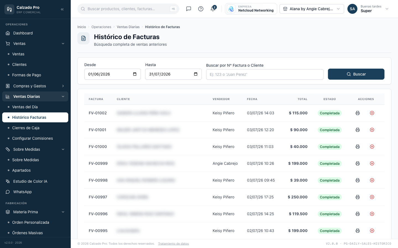
Task: Open the Alana by Angie Cabrejo store dropdown
Action: (312, 9)
